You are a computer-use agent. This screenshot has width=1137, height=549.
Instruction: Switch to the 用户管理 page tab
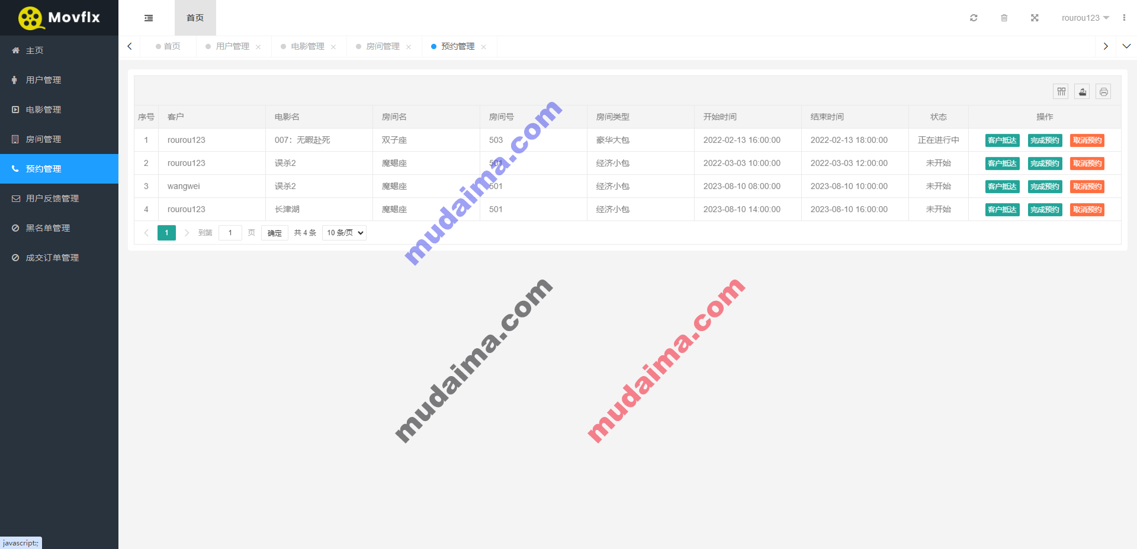(232, 46)
